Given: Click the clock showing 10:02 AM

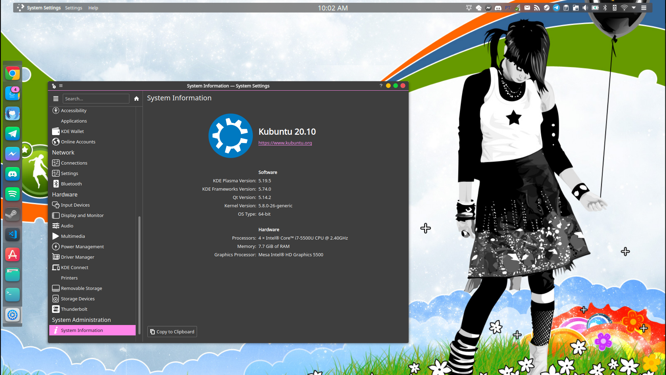Looking at the screenshot, I should click(333, 8).
